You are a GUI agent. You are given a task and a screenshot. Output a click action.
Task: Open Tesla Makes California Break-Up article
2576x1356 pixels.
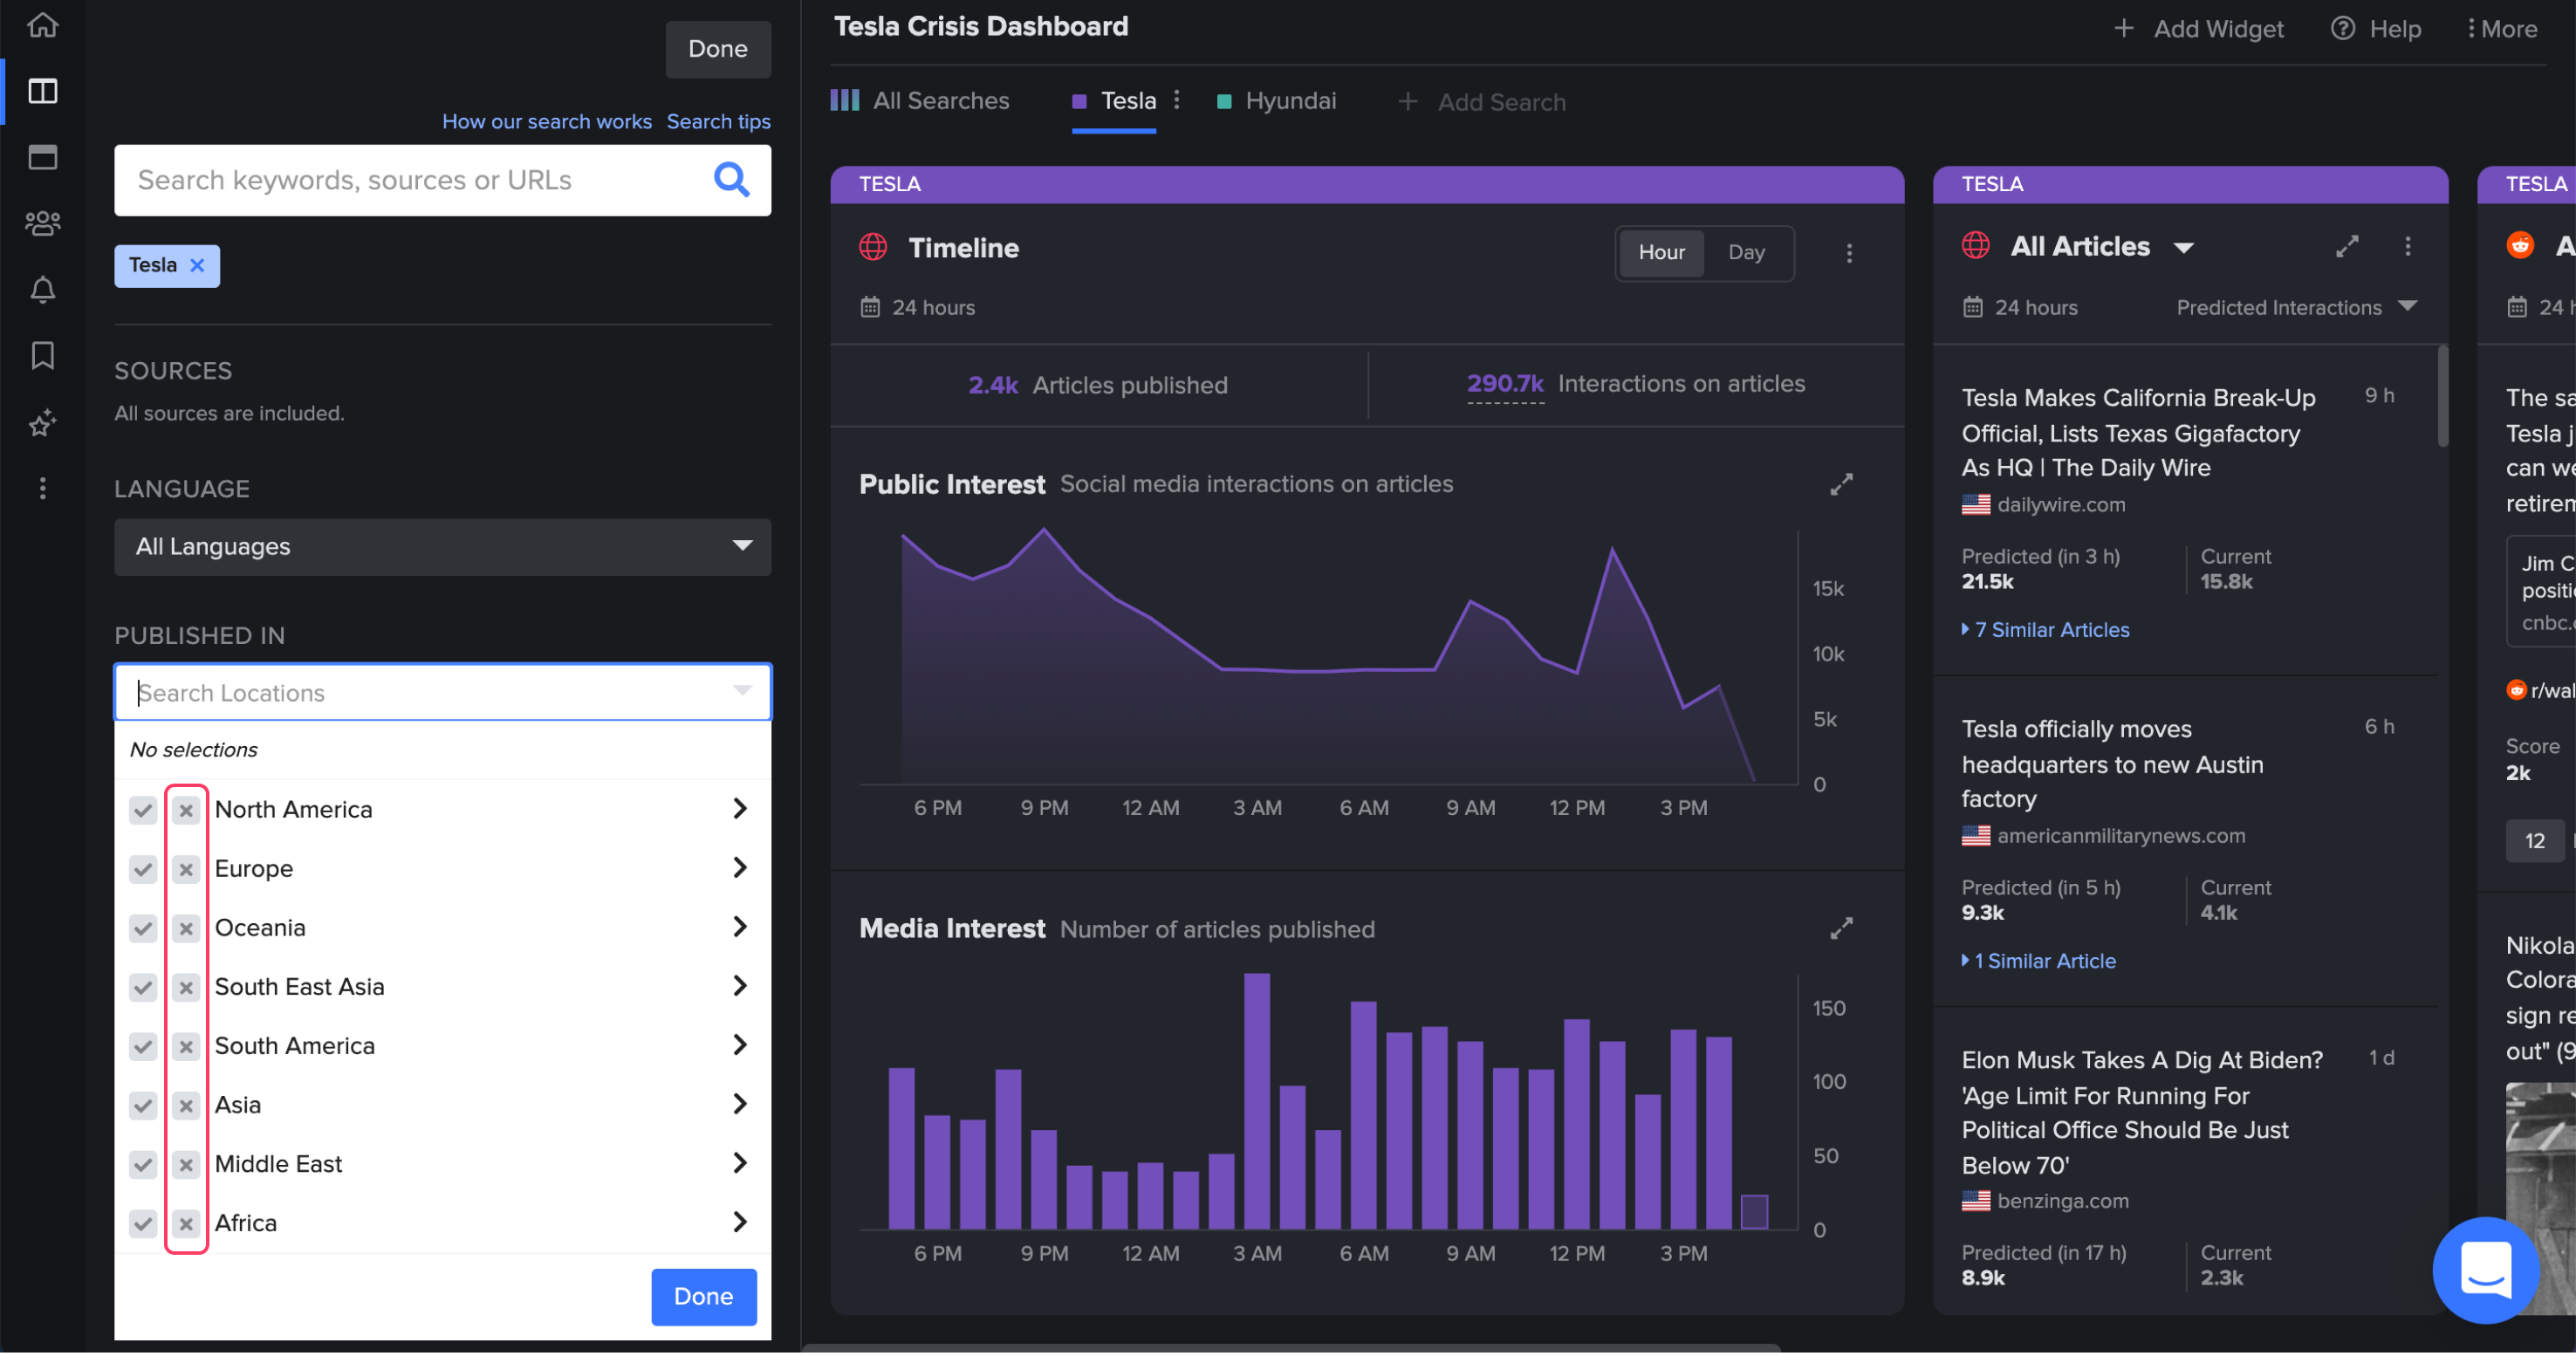click(x=2139, y=433)
